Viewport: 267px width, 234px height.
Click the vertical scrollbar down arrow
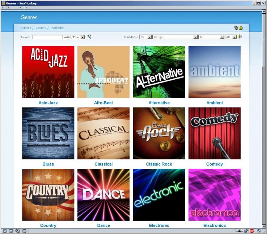(264, 226)
